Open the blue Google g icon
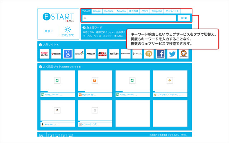Screen dimensions: 229x143 [68, 54]
